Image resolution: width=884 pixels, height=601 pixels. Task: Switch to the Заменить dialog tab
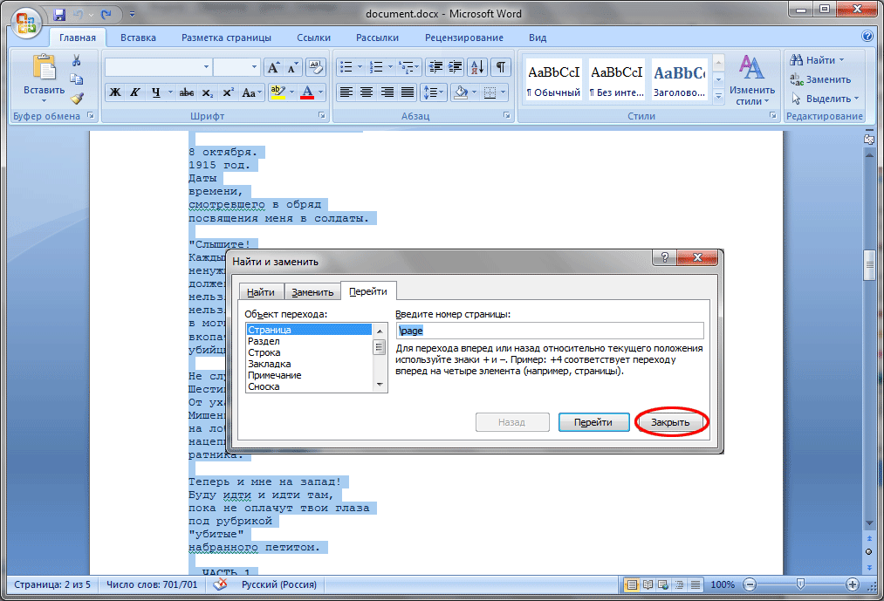click(x=312, y=292)
